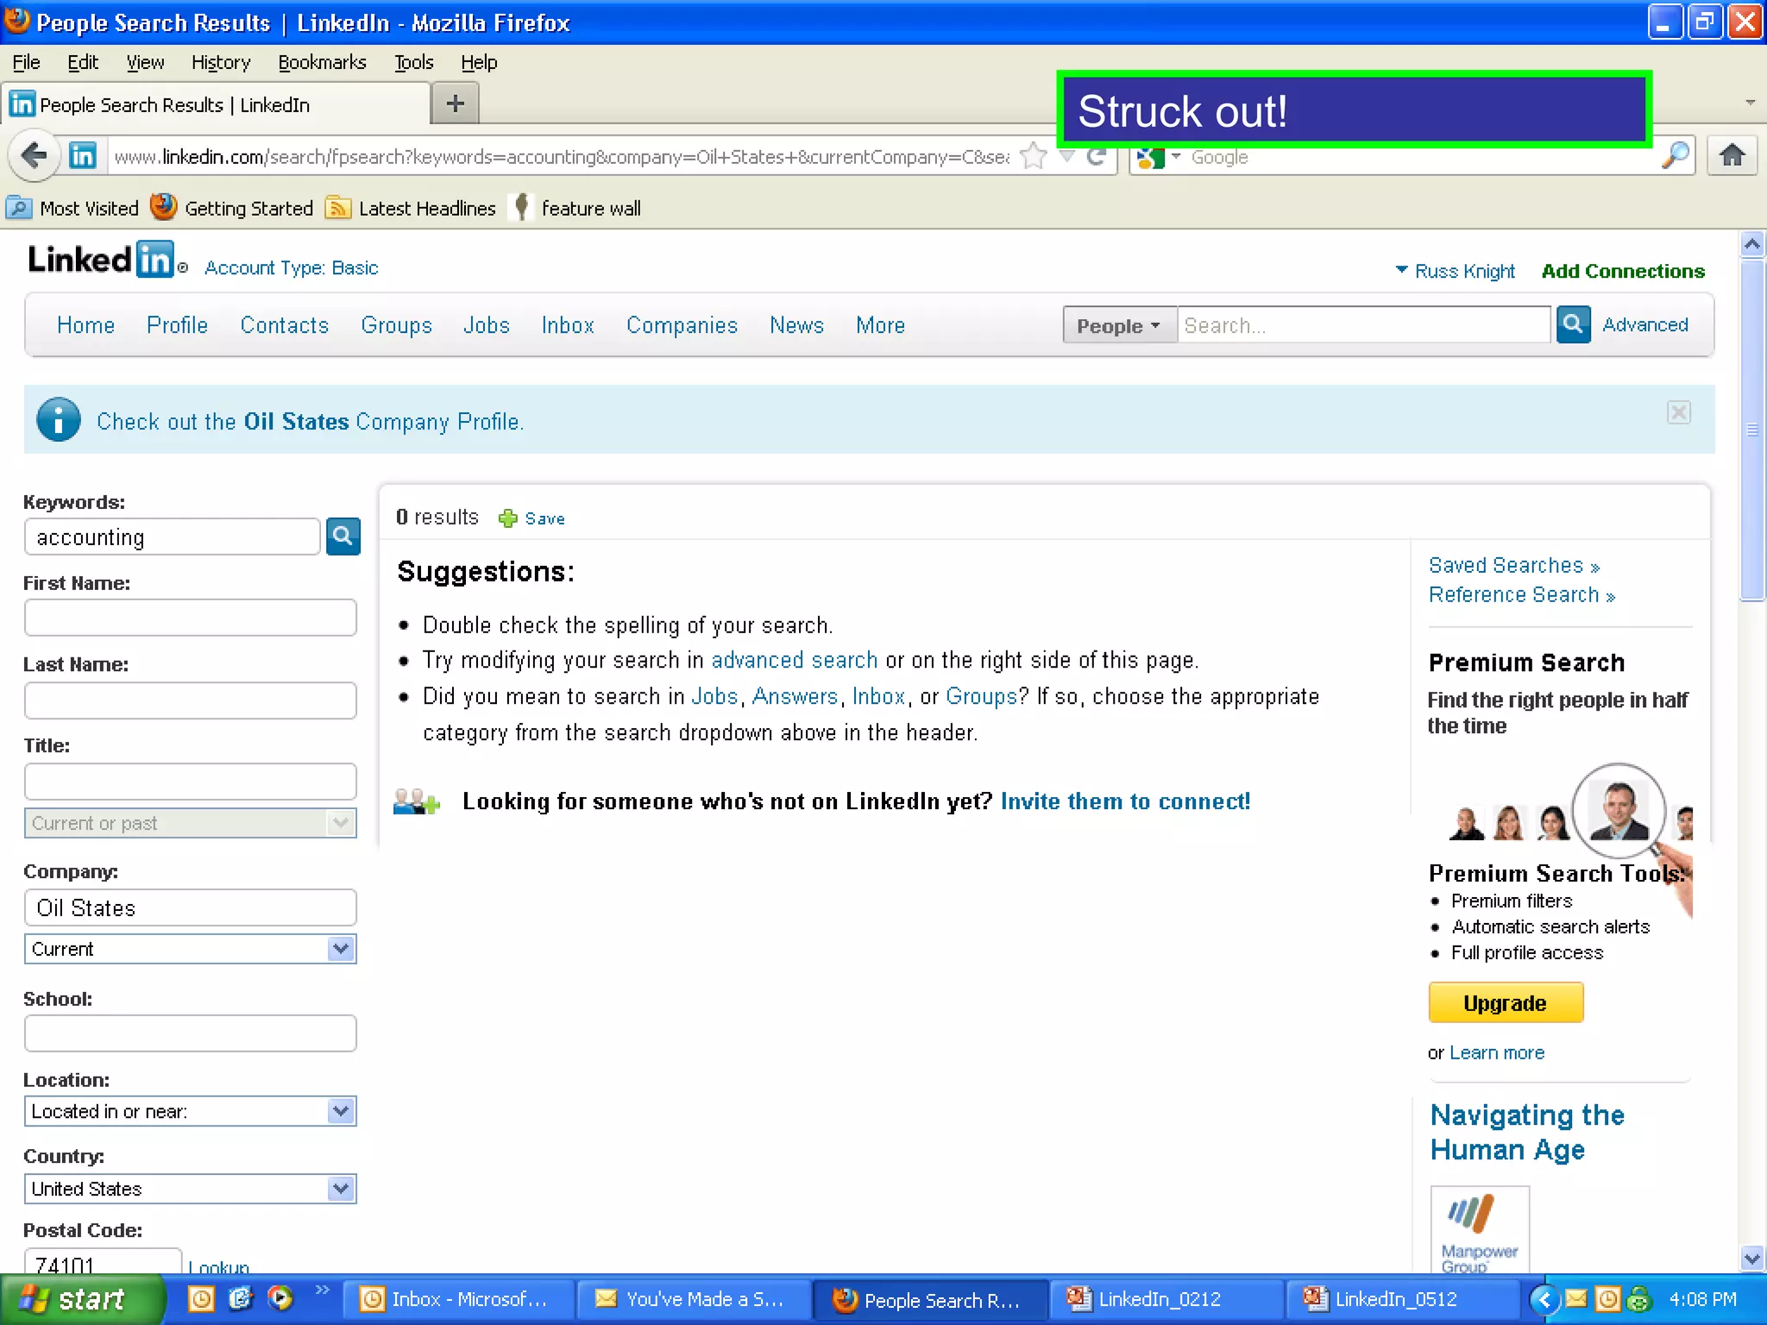The image size is (1767, 1325).
Task: Expand the Located in or near dropdown
Action: [x=341, y=1111]
